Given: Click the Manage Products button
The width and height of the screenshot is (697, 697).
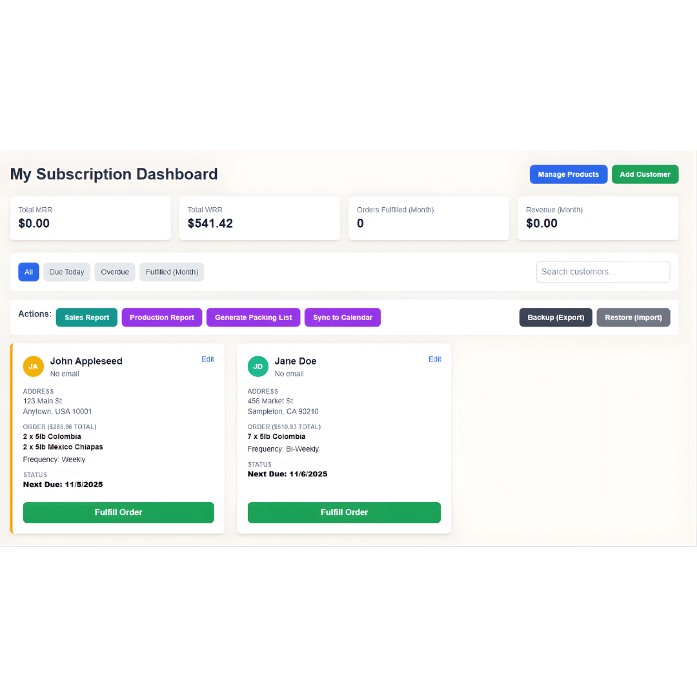Looking at the screenshot, I should [568, 174].
